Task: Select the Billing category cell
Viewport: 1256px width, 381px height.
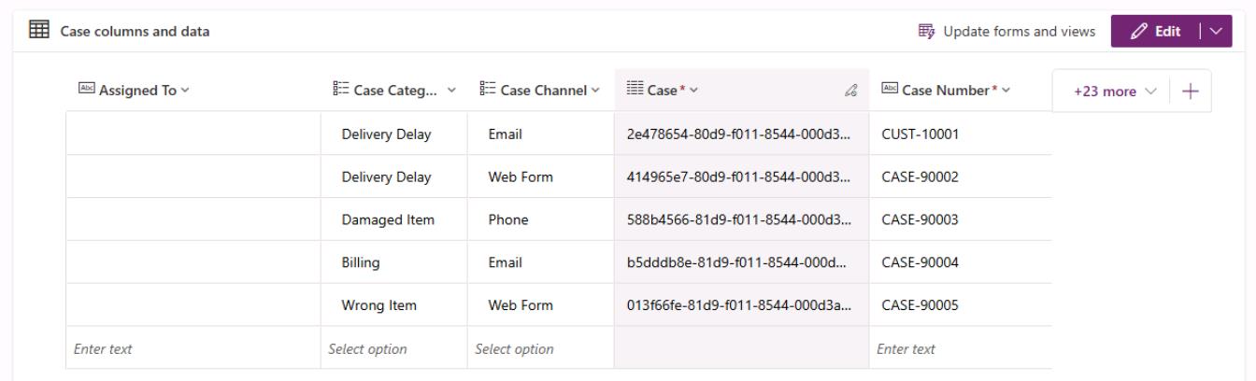Action: click(x=394, y=262)
